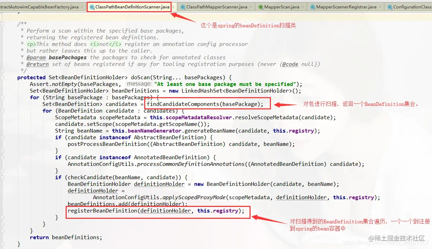Click the registerBeanDefinition method call
Viewport: 432px width, 249px height.
tap(102, 211)
